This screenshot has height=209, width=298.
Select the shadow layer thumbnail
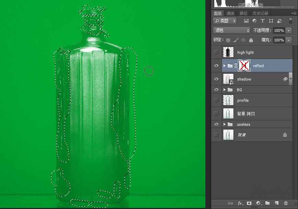point(228,79)
